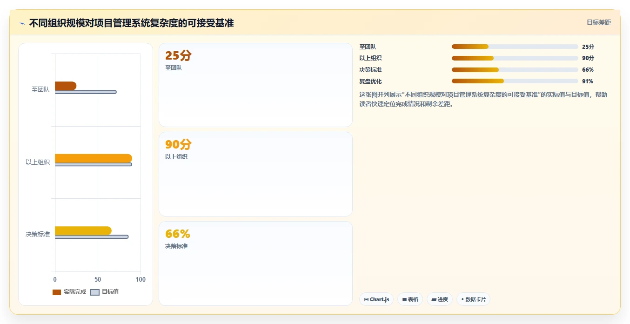Toggle the 实际完成 legend swatch
The width and height of the screenshot is (630, 324).
click(57, 292)
